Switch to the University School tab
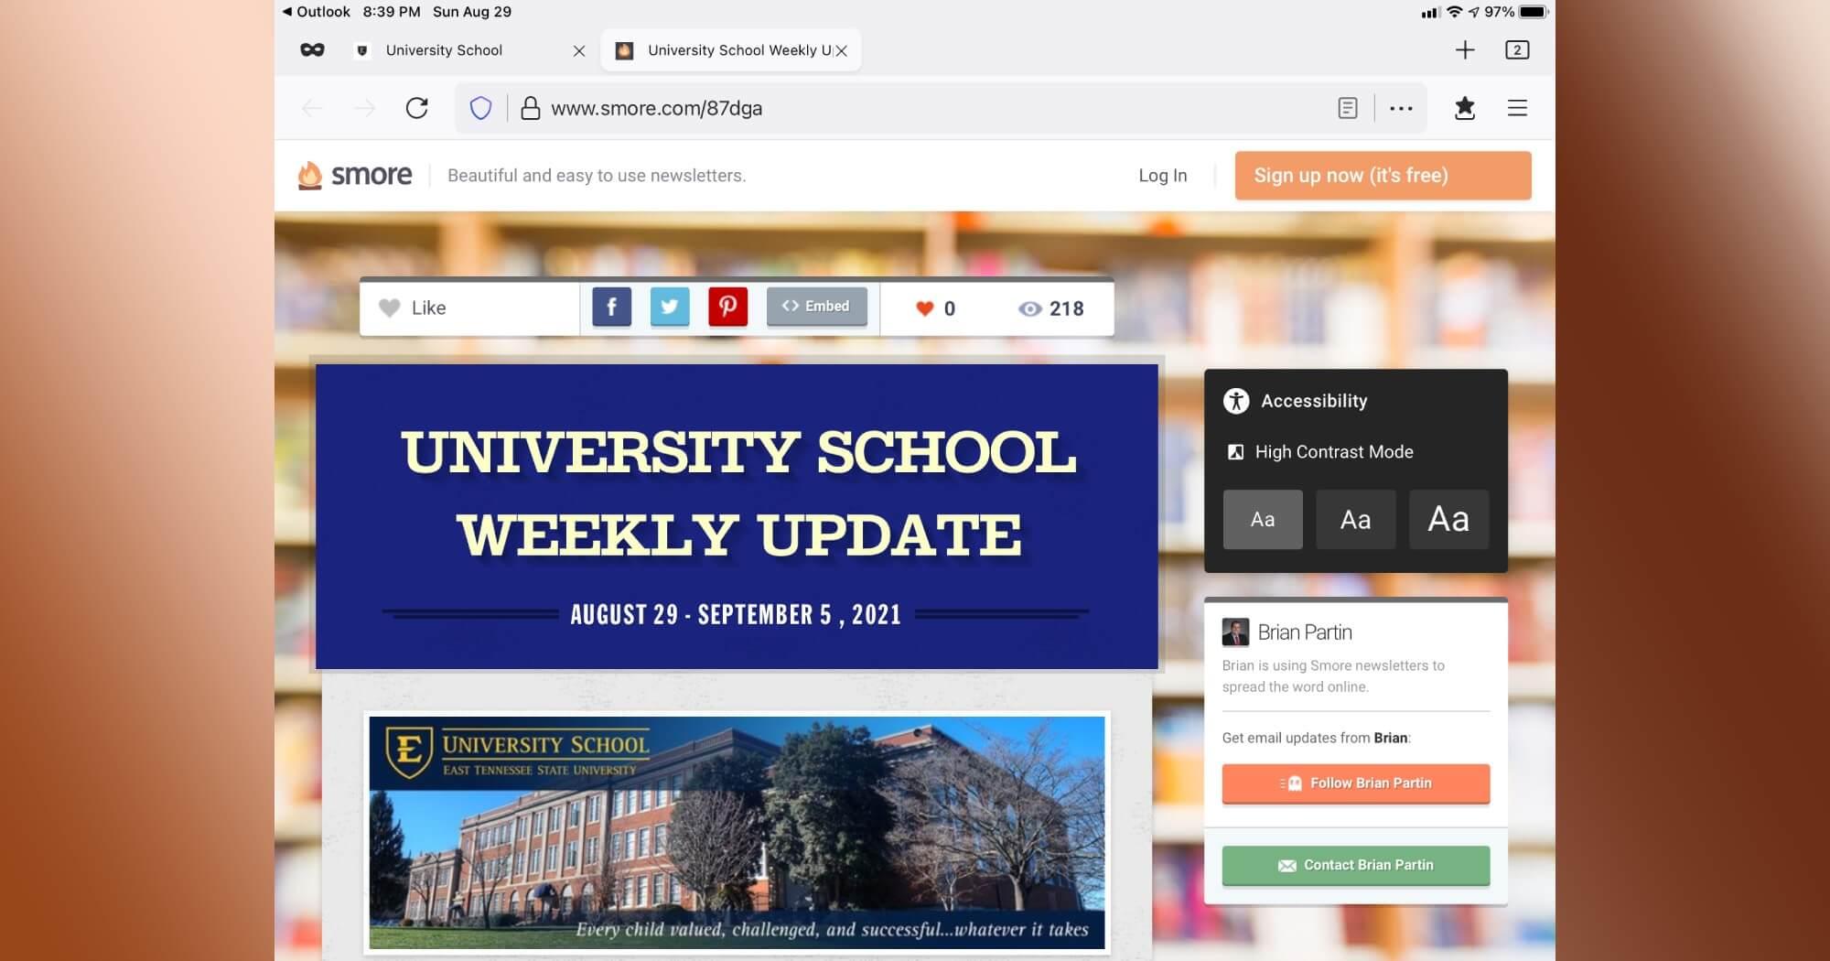The image size is (1830, 961). [445, 50]
